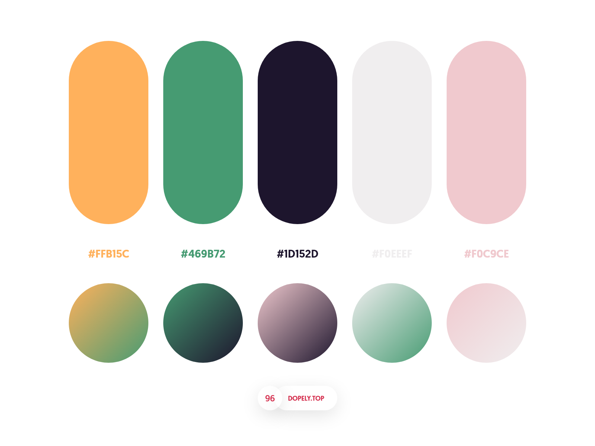The width and height of the screenshot is (595, 446).
Task: Pick the light gray-to-green gradient circle
Action: [x=392, y=323]
